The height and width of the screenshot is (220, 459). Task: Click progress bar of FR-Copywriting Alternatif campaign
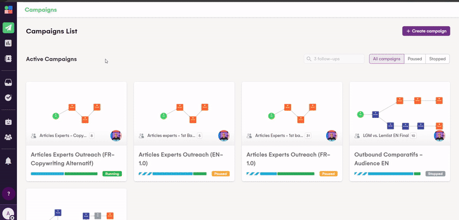click(64, 174)
